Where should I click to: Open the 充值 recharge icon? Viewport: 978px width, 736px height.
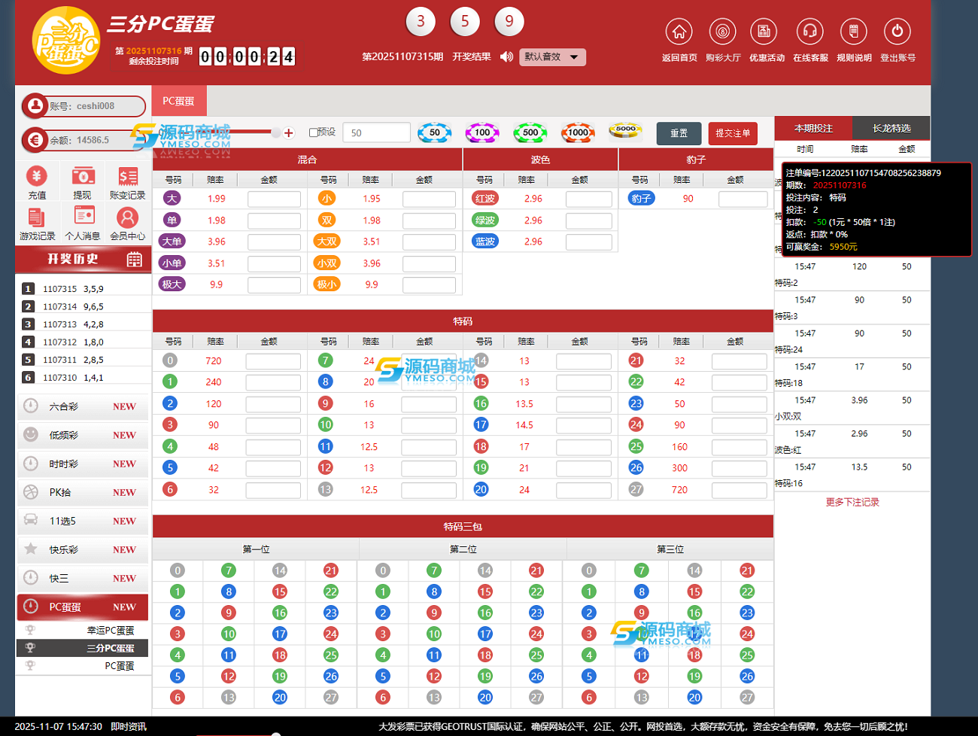point(37,177)
